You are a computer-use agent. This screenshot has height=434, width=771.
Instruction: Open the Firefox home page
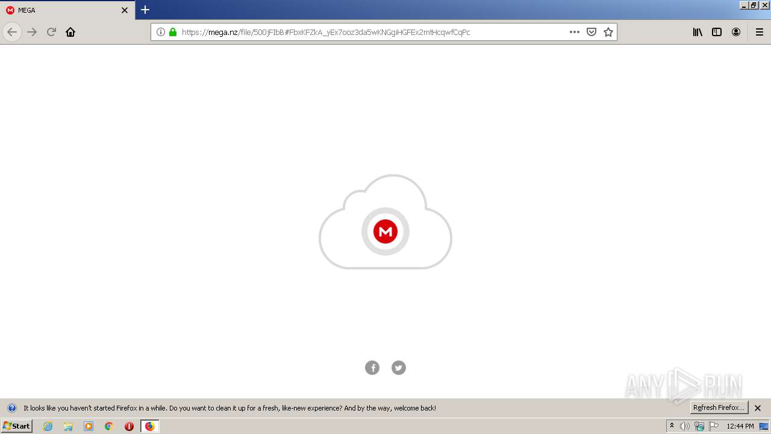pyautogui.click(x=70, y=32)
